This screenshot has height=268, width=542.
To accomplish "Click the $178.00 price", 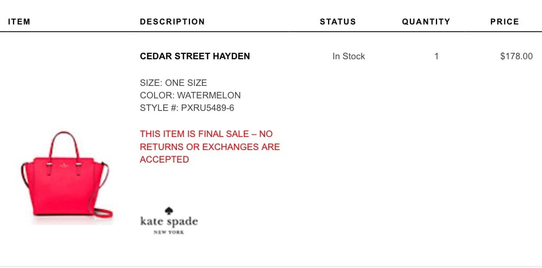I will 516,57.
